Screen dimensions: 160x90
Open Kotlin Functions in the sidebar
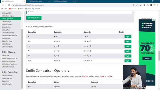coord(7,47)
